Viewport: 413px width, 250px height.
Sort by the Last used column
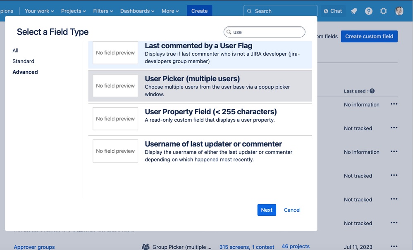356,91
